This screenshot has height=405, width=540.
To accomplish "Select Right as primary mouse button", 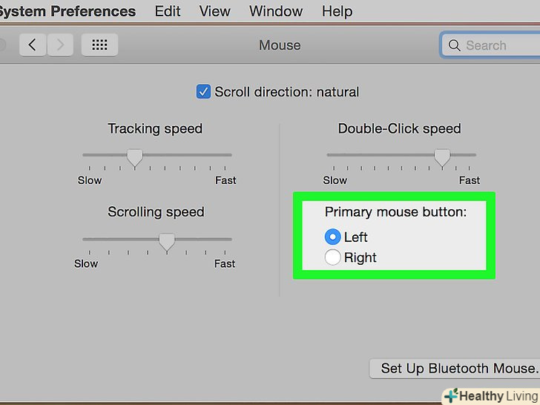I will tap(333, 257).
